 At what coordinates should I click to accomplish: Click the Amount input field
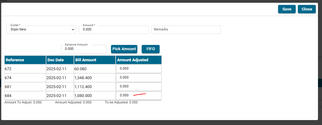tap(114, 30)
